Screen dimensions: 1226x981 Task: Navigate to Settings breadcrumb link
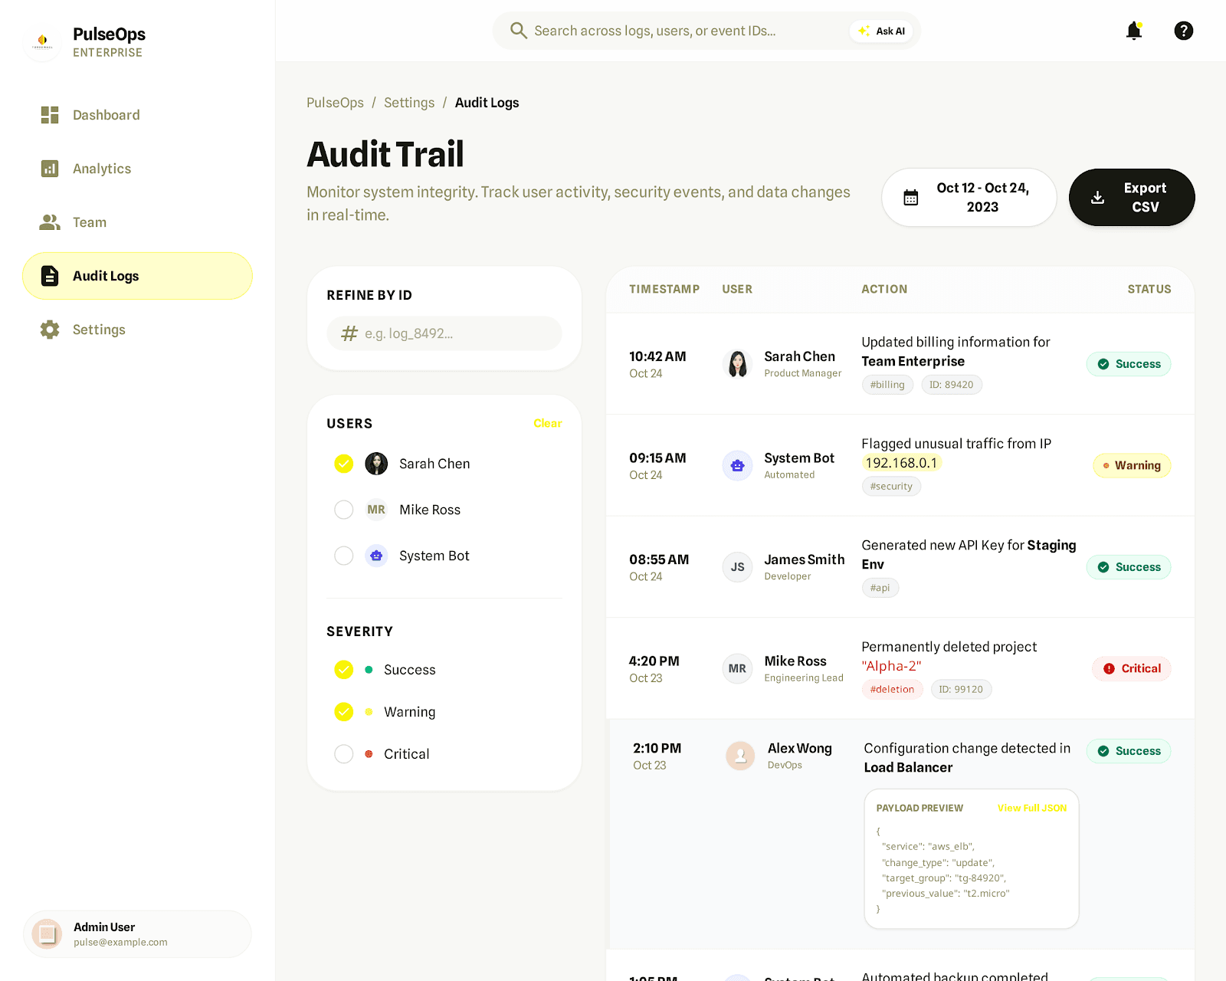tap(408, 102)
